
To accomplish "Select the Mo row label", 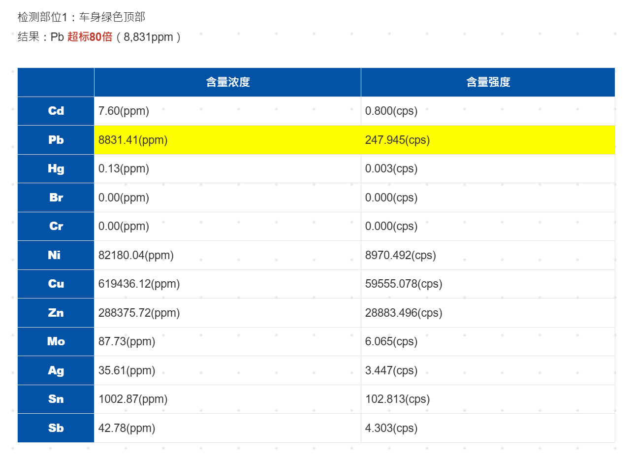I will coord(56,341).
